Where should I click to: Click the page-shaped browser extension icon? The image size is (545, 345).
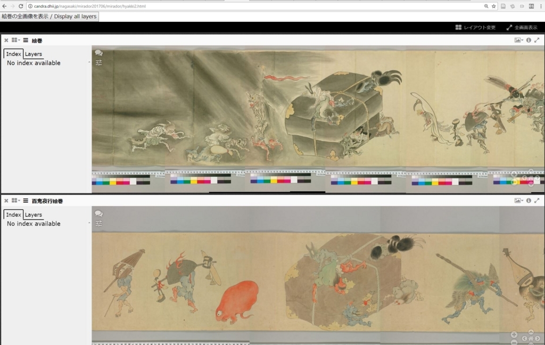coord(503,6)
